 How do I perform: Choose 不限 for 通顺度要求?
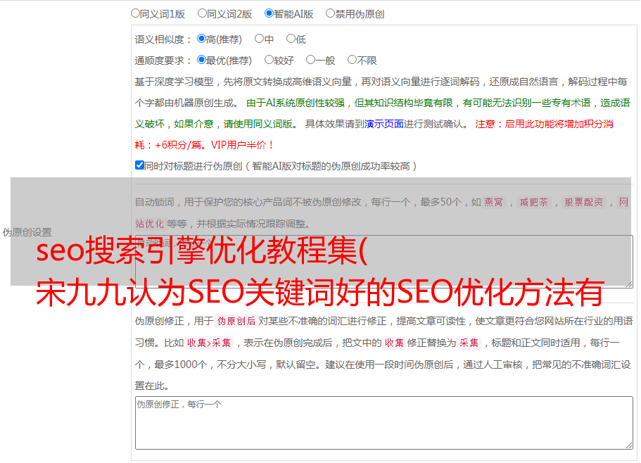click(x=353, y=61)
